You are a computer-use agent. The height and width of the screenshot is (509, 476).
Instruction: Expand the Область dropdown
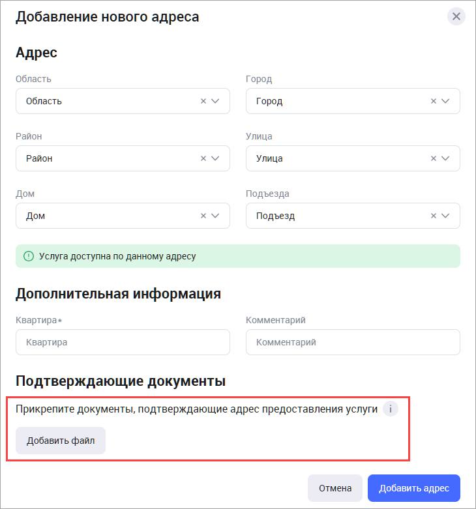coord(216,101)
